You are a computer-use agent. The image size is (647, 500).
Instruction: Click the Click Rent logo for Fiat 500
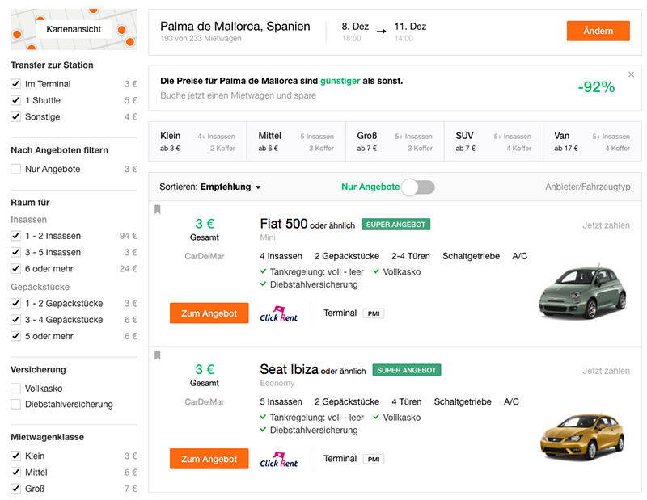[278, 314]
